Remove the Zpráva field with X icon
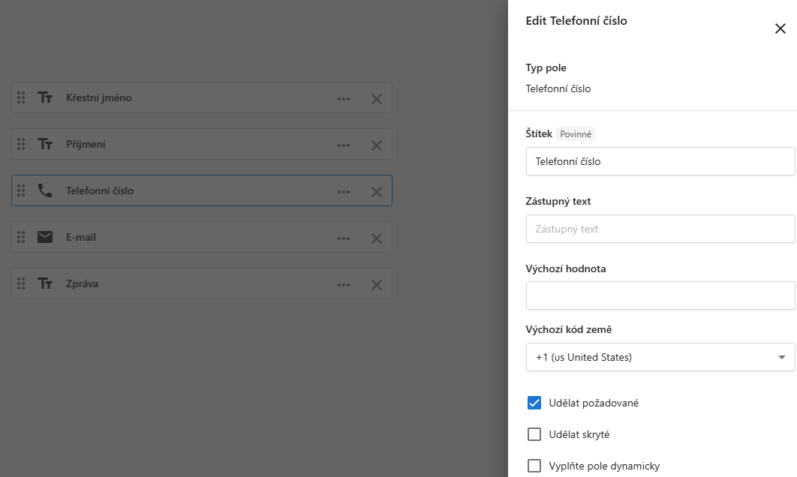 click(x=377, y=284)
